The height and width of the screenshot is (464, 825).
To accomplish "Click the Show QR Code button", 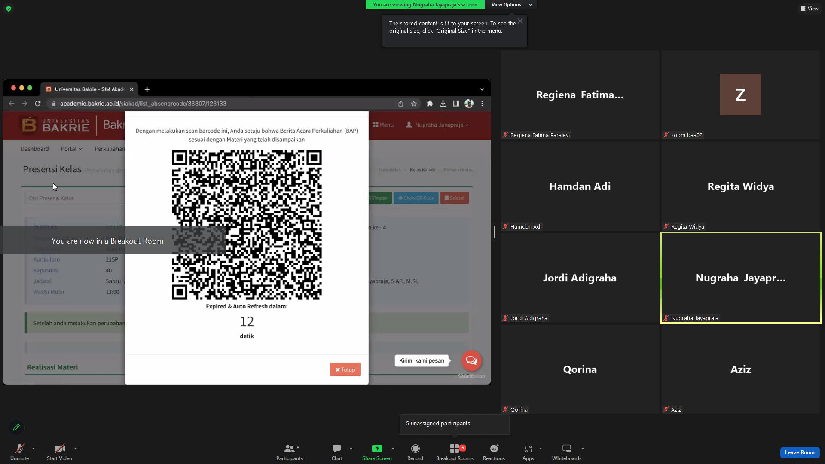I will (416, 198).
